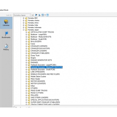Open the view options menu button
The image size is (117, 117).
click(43, 15)
